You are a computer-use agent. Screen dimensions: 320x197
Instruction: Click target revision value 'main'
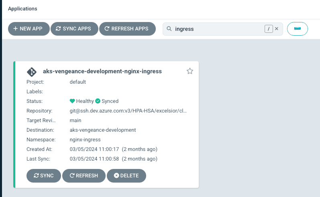(75, 120)
